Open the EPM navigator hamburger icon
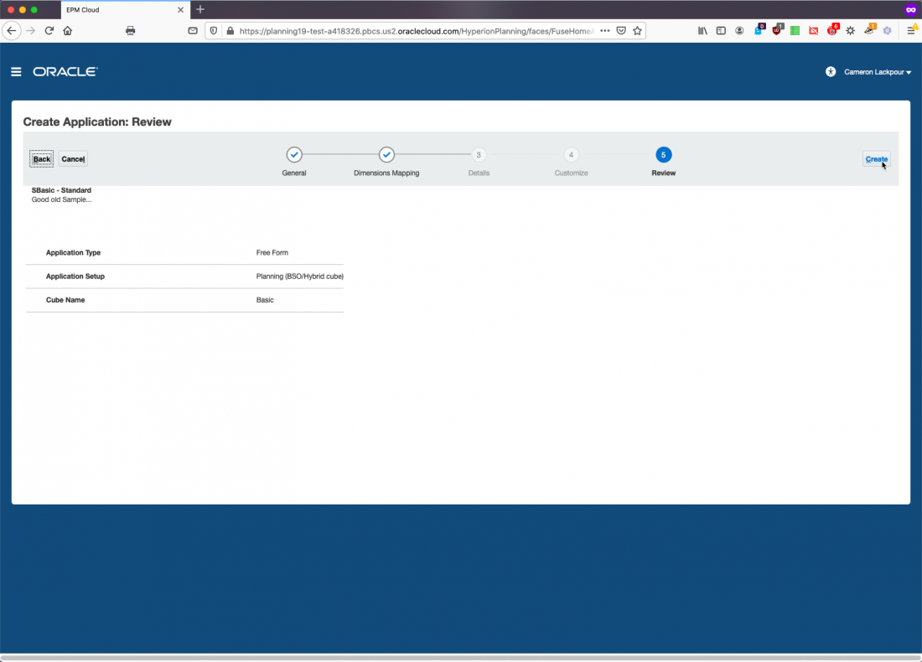The image size is (922, 662). coord(16,71)
